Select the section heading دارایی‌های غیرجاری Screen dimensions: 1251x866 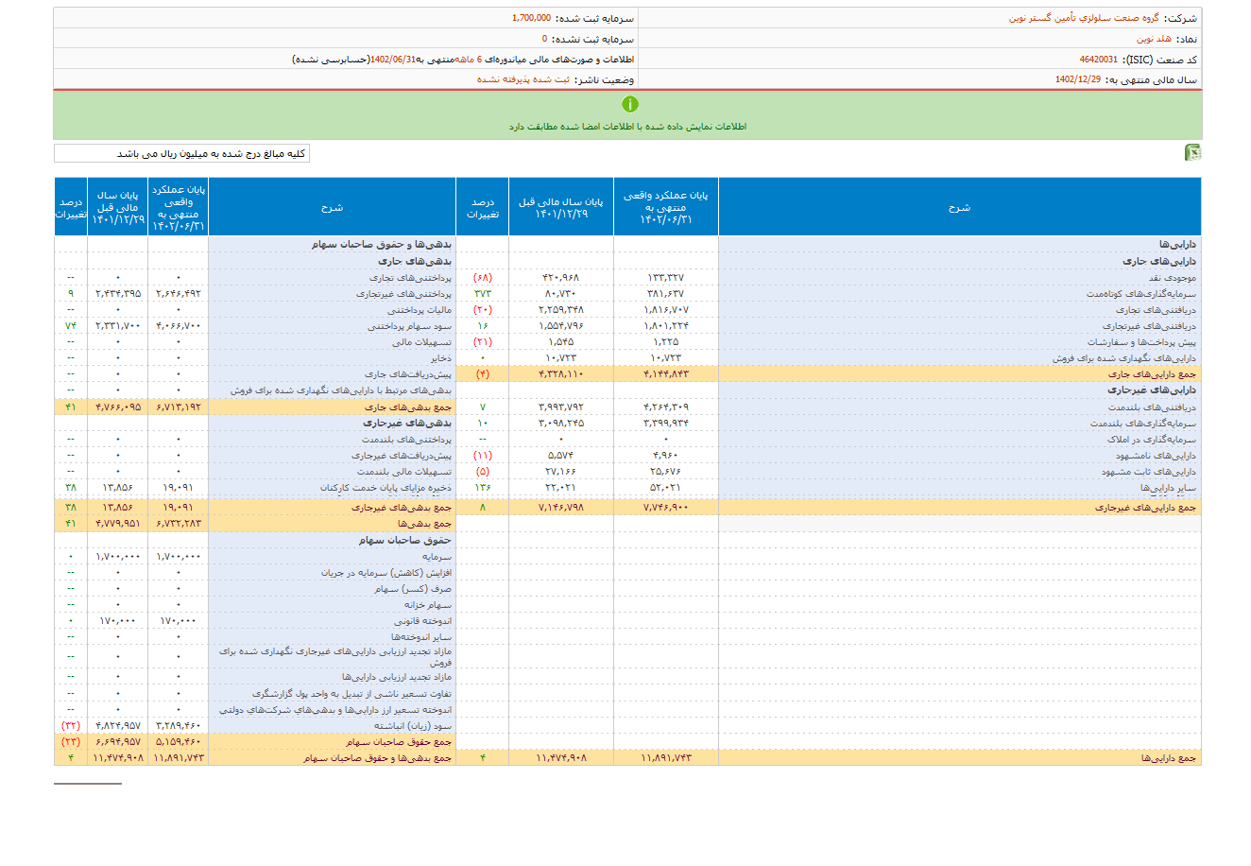point(1153,390)
